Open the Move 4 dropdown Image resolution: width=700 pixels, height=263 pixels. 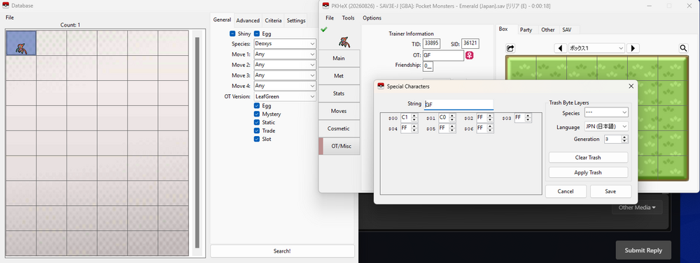click(285, 85)
